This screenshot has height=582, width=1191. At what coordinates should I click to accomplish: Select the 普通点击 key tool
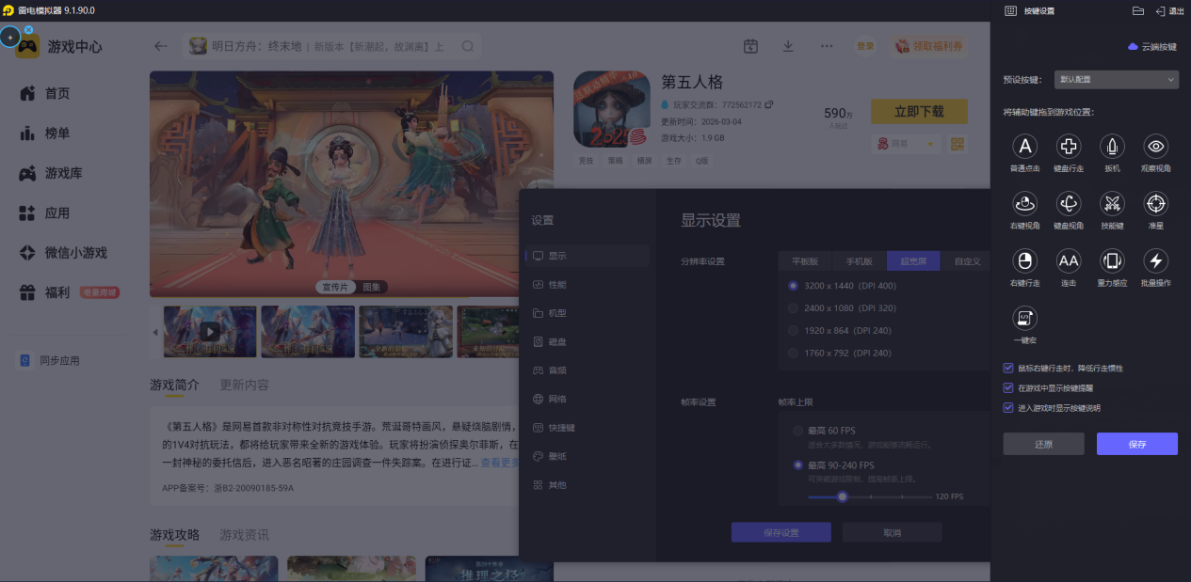[x=1025, y=146]
